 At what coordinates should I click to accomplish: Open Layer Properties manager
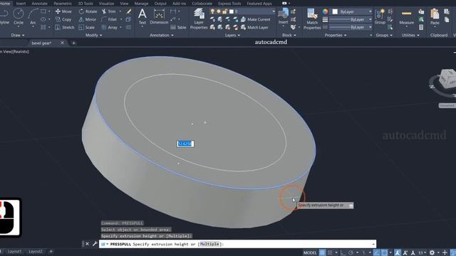point(199,18)
